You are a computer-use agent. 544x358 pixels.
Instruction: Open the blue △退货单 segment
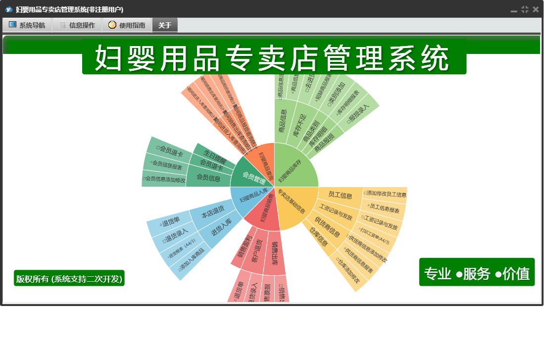click(170, 222)
